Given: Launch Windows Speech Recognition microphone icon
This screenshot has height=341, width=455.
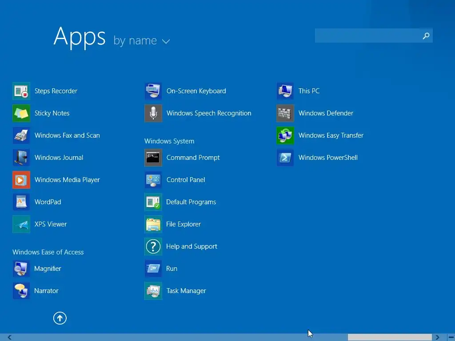Looking at the screenshot, I should coord(153,113).
